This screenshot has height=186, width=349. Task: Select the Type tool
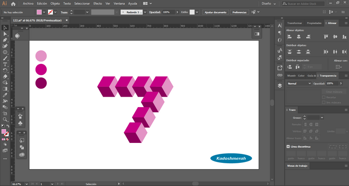(x=5, y=64)
